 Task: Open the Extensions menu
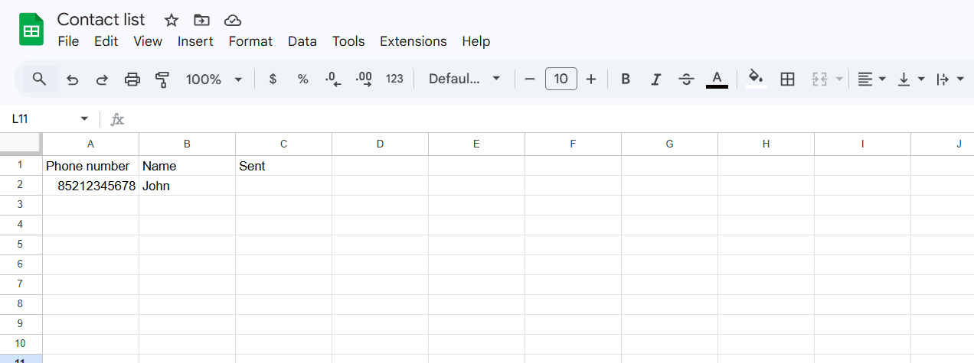(x=413, y=41)
